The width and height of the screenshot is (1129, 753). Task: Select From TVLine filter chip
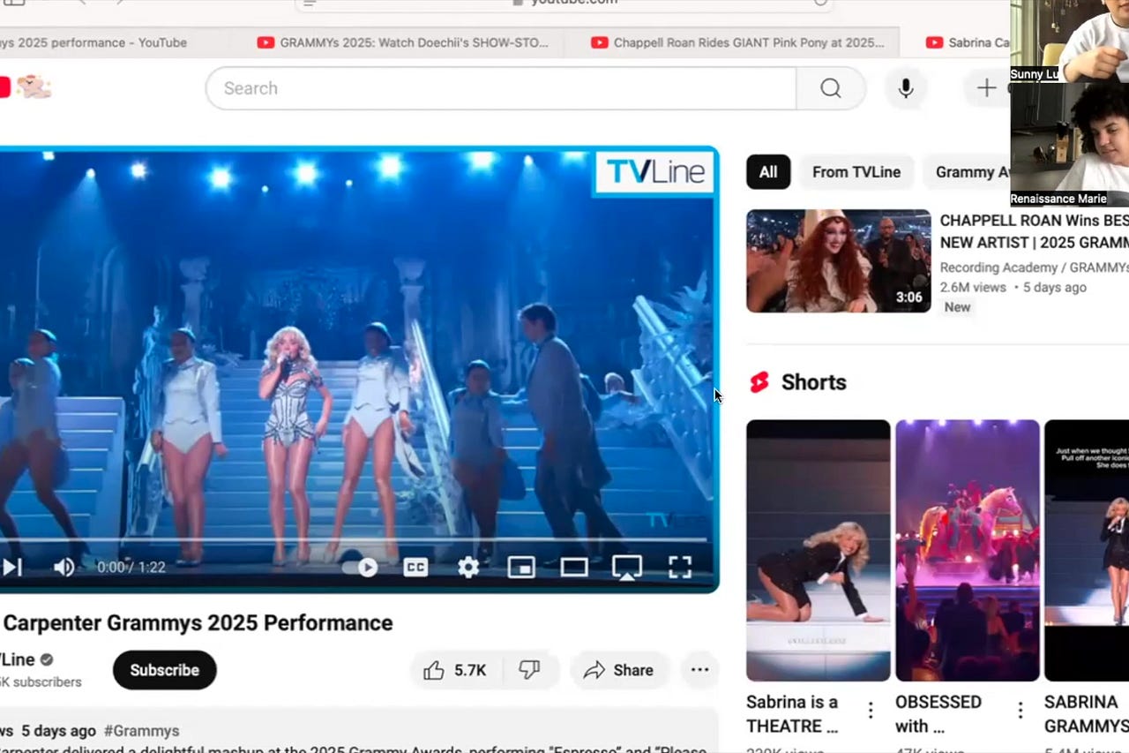[x=856, y=172]
